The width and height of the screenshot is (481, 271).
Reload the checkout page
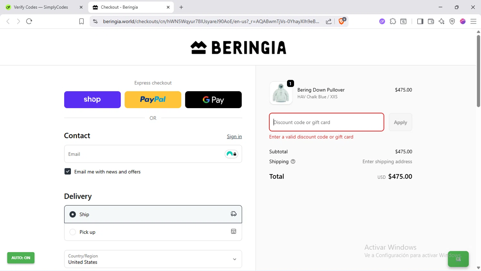coord(29,21)
